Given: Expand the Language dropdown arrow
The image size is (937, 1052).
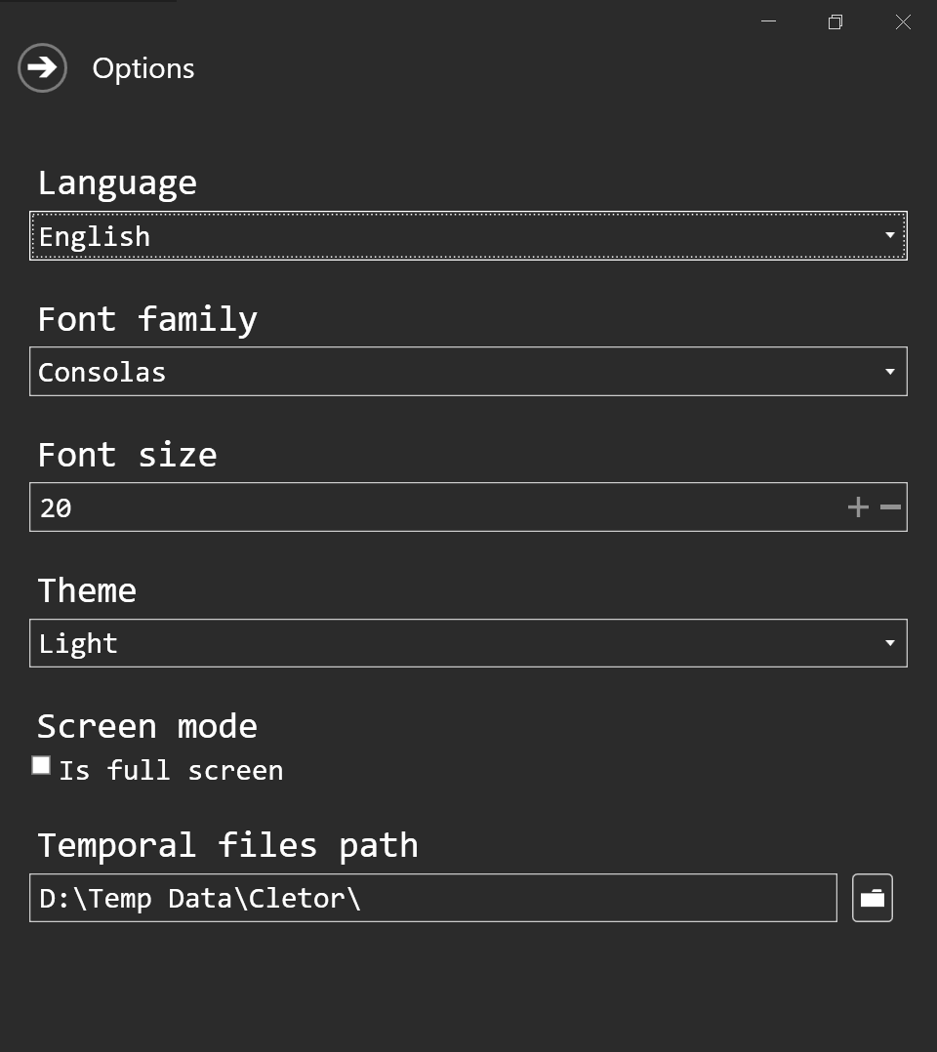Looking at the screenshot, I should pyautogui.click(x=889, y=236).
